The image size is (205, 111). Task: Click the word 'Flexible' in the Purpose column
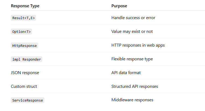pyautogui.click(x=119, y=59)
